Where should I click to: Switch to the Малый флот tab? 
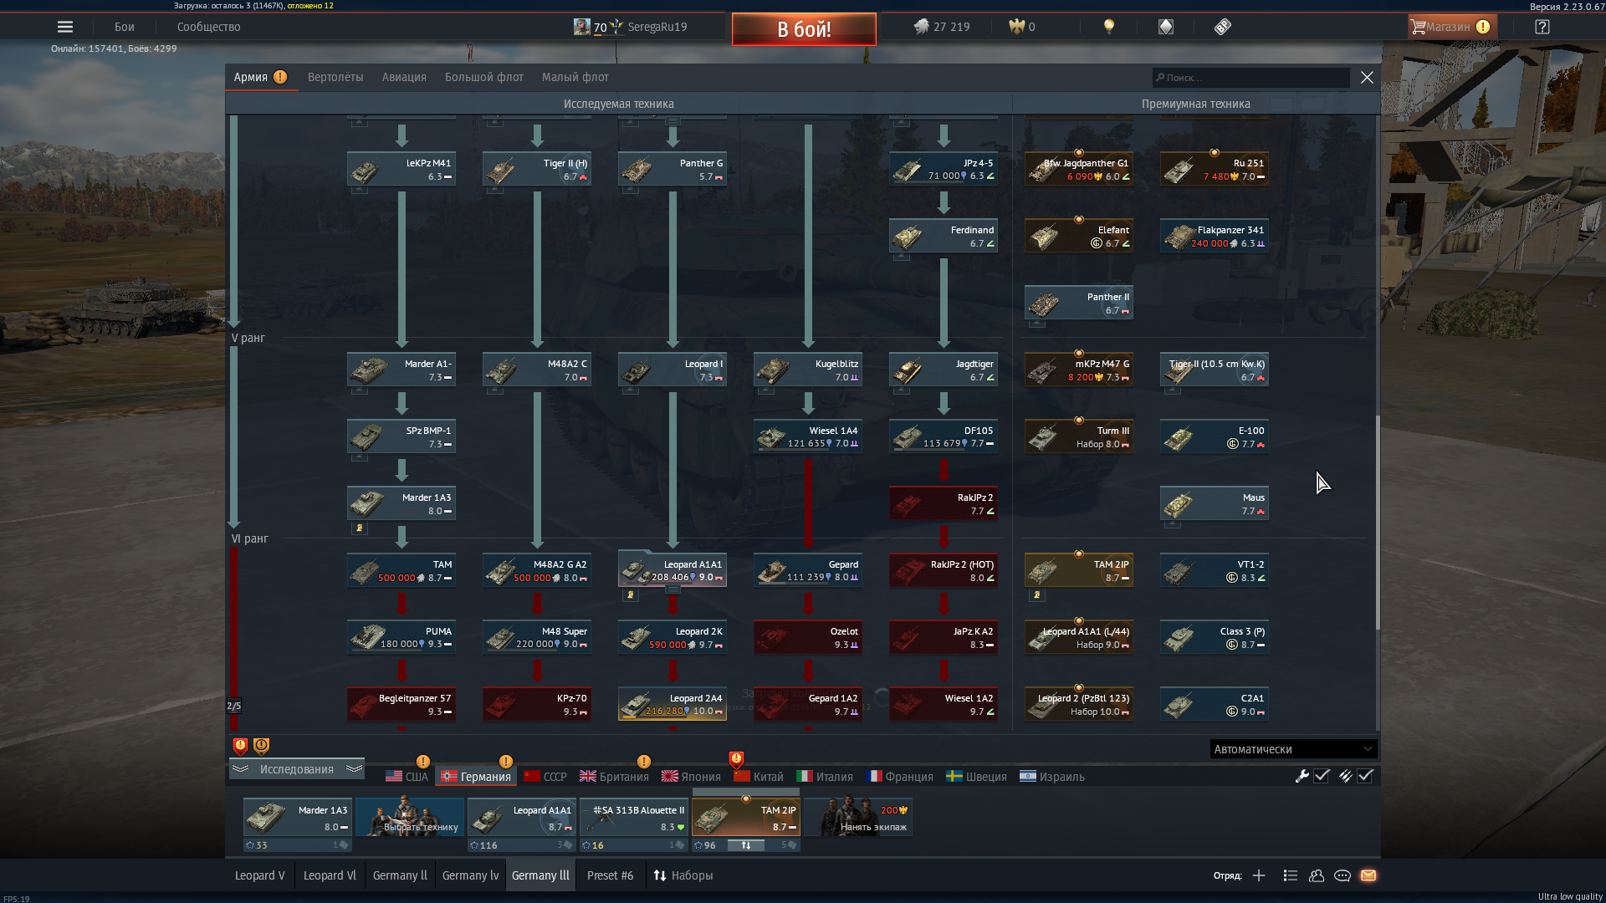pyautogui.click(x=575, y=77)
